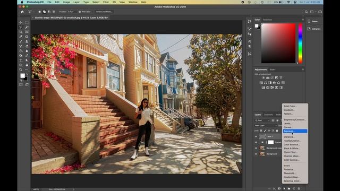Click the Search magnifier in options bar
This screenshot has width=340, height=191.
pos(306,12)
